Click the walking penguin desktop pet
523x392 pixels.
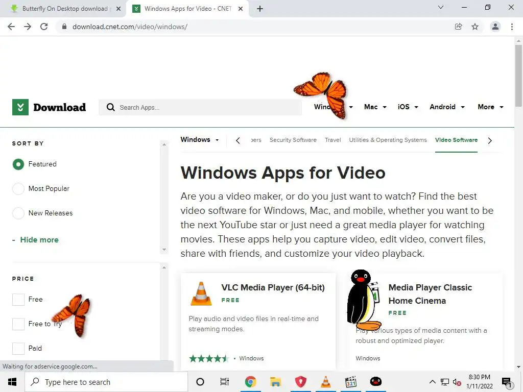[364, 300]
